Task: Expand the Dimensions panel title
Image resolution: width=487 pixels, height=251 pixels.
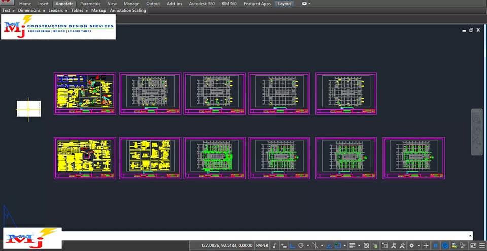Action: coord(29,10)
